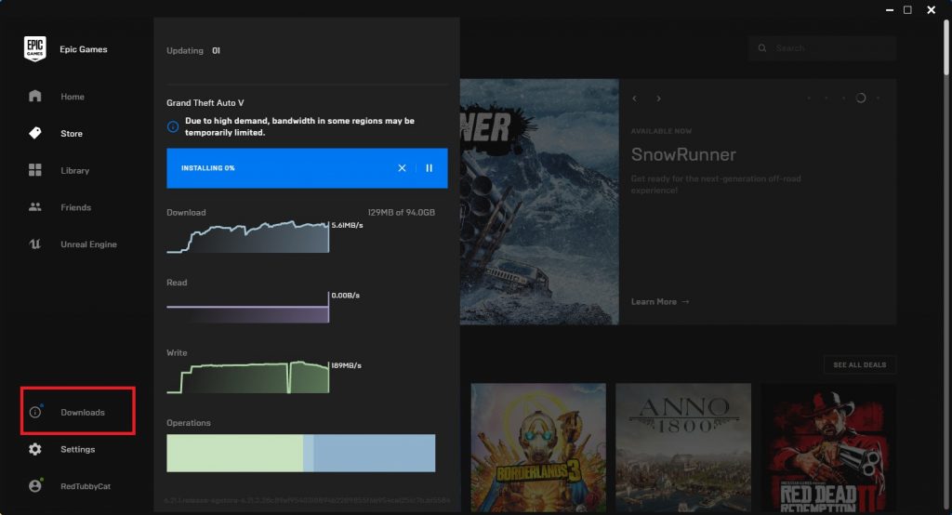This screenshot has height=515, width=952.
Task: Click the Updating label
Action: pos(185,51)
